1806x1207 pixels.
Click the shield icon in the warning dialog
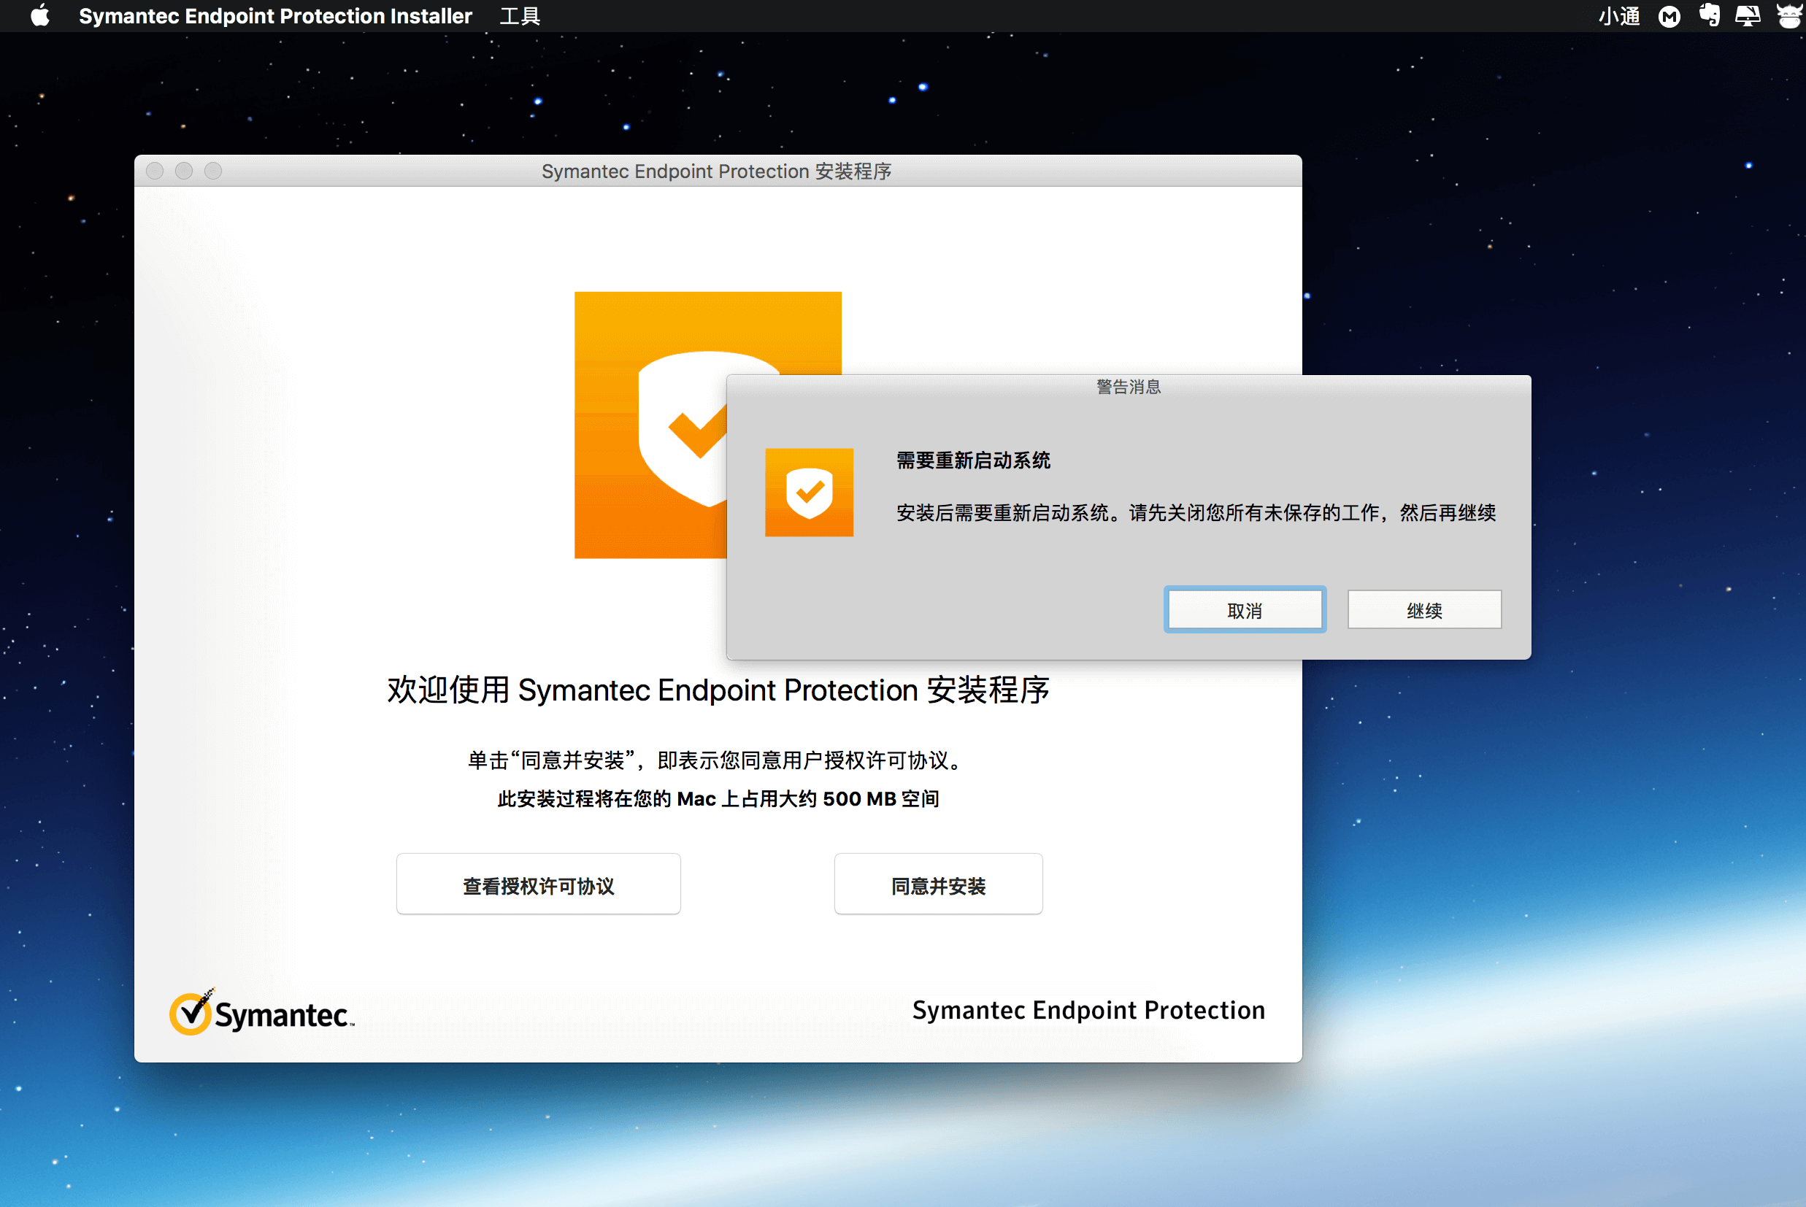[x=809, y=493]
